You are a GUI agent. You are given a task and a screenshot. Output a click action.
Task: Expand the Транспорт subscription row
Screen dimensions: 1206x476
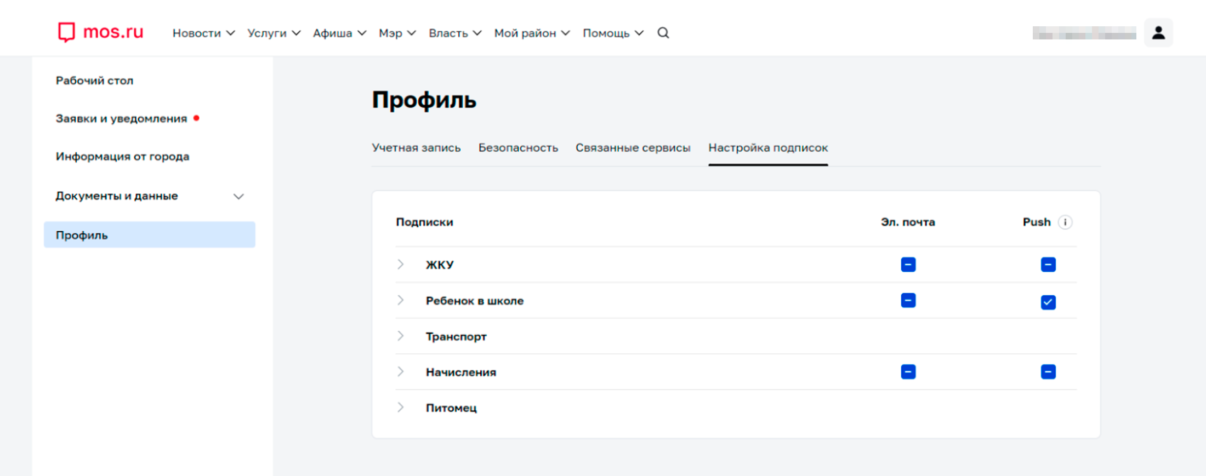coord(401,336)
